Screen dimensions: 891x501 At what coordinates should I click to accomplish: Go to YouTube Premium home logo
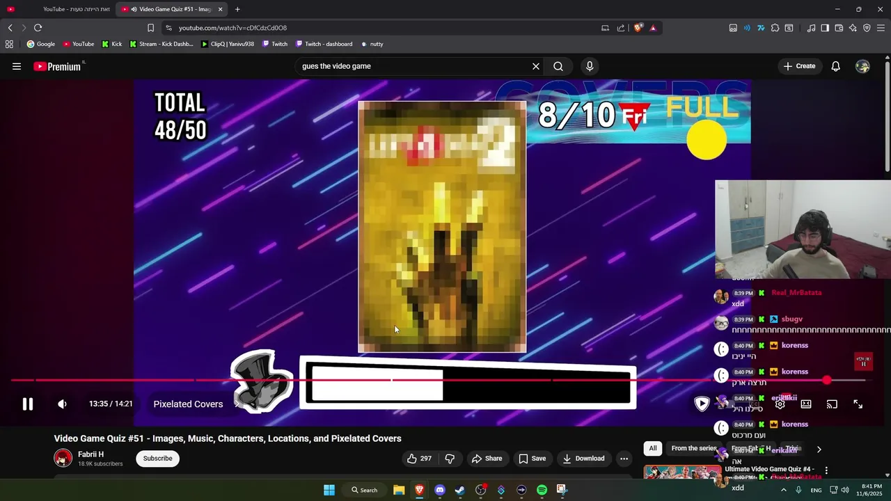(x=58, y=66)
